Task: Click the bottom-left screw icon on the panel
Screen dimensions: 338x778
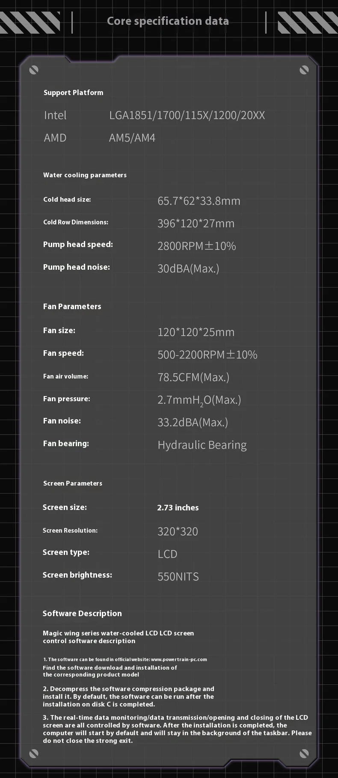Action: click(x=34, y=753)
